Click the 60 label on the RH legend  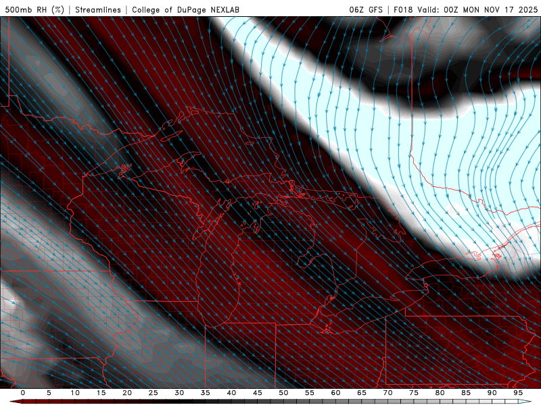(335, 393)
